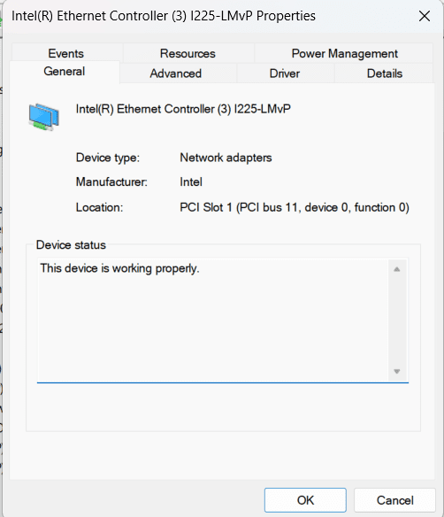Click the PCI Slot 1 location value

(x=295, y=207)
